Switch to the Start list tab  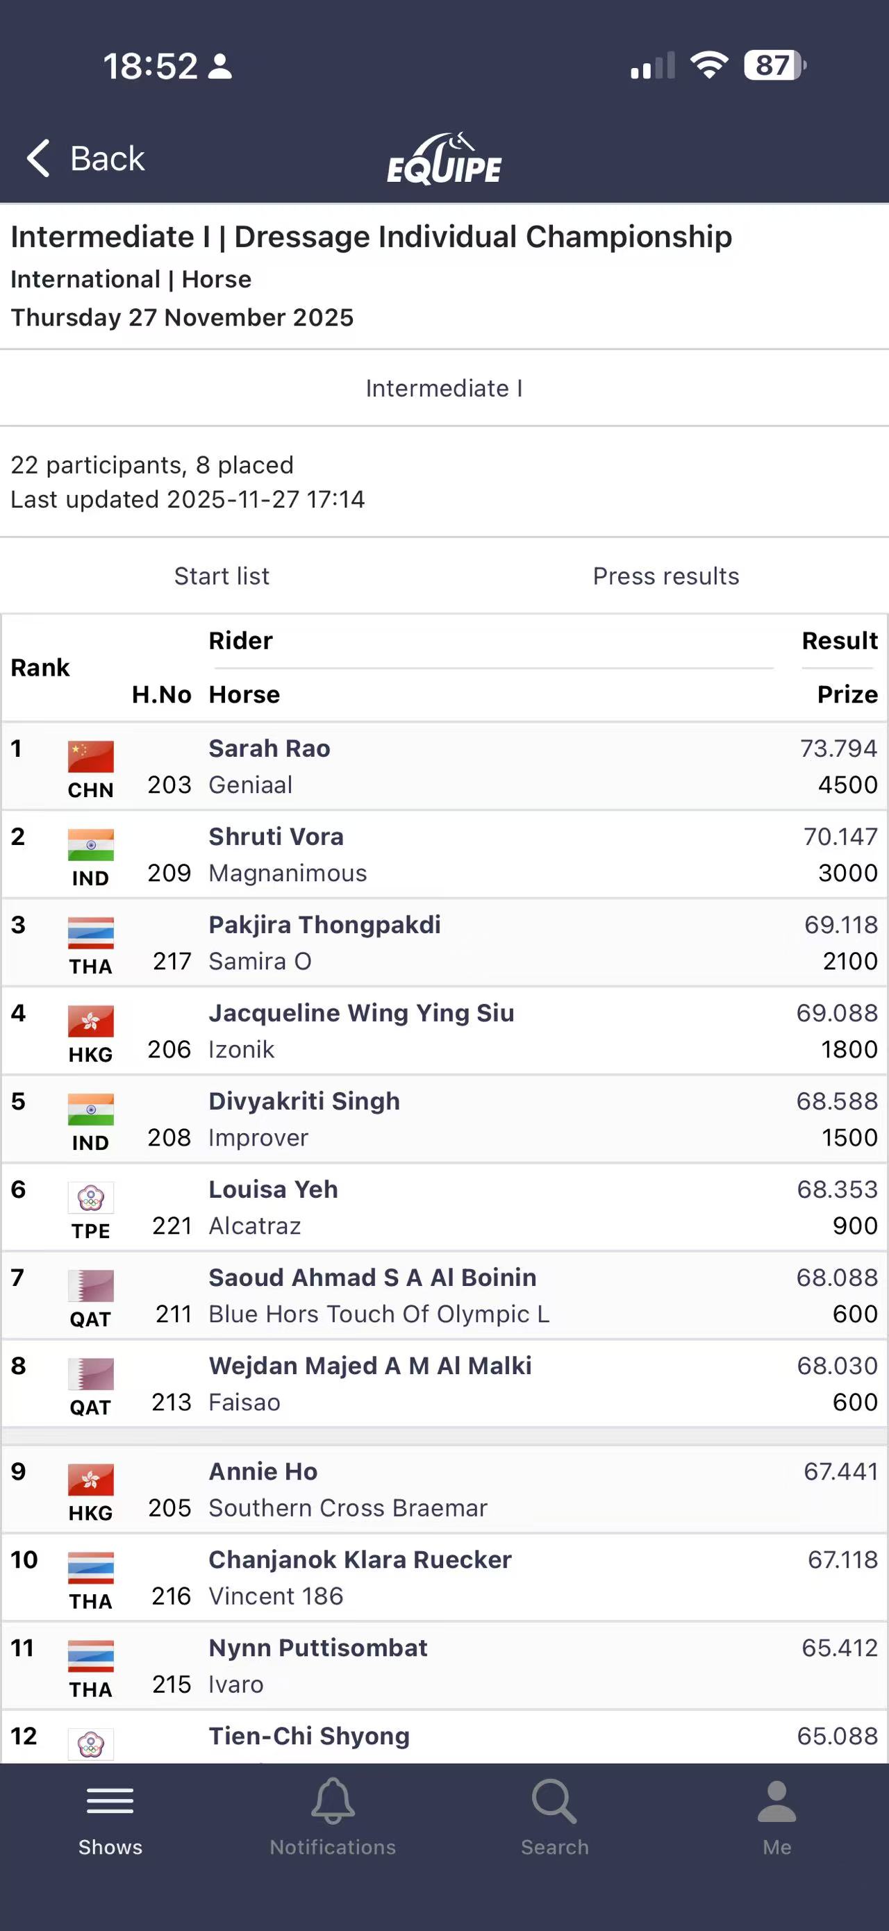tap(222, 576)
